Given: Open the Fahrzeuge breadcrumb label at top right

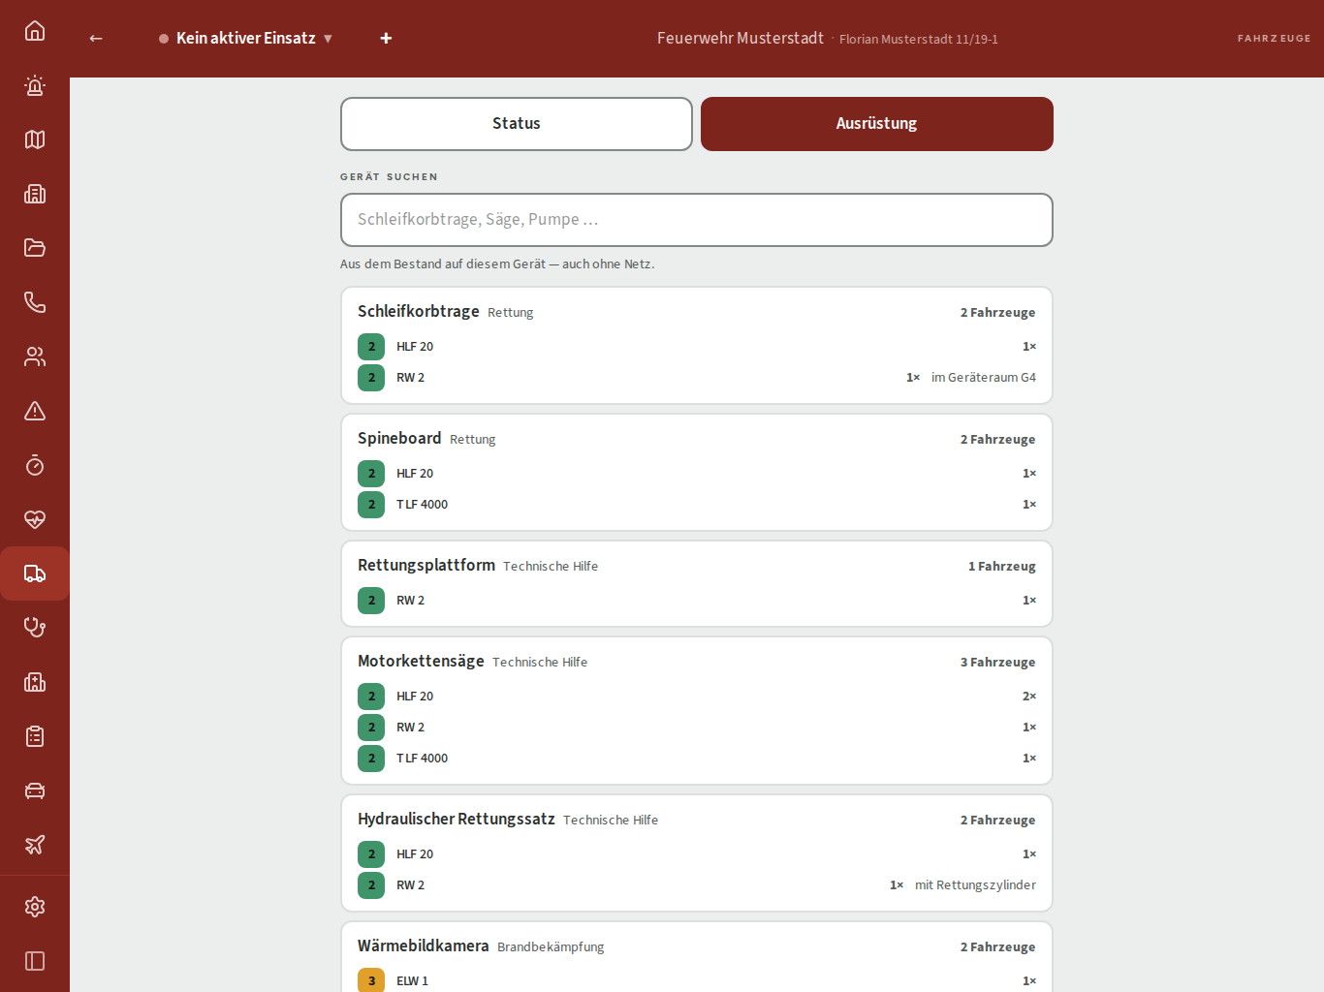Looking at the screenshot, I should pyautogui.click(x=1274, y=39).
